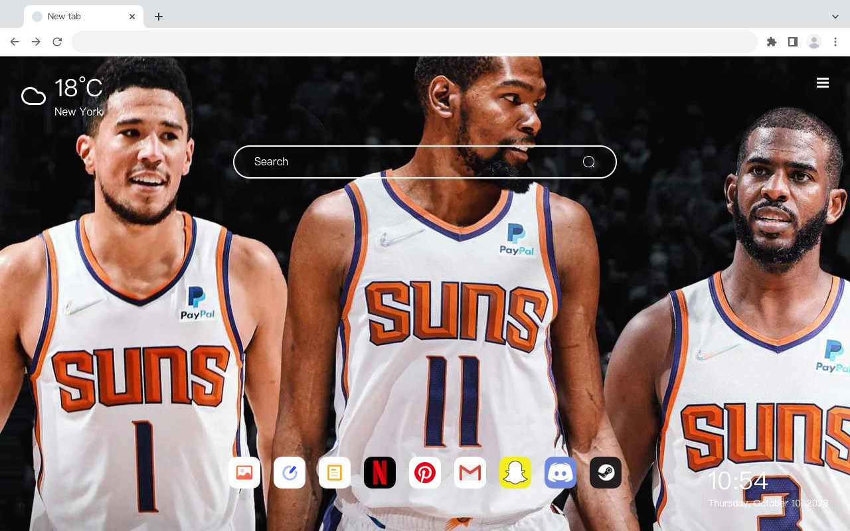Add a new browser tab
Image resolution: width=850 pixels, height=531 pixels.
tap(159, 17)
